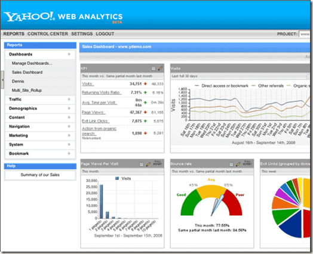Screen dimensions: 313x254
Task: Click the trash icon on Bounce rate panel
Action: pos(231,164)
